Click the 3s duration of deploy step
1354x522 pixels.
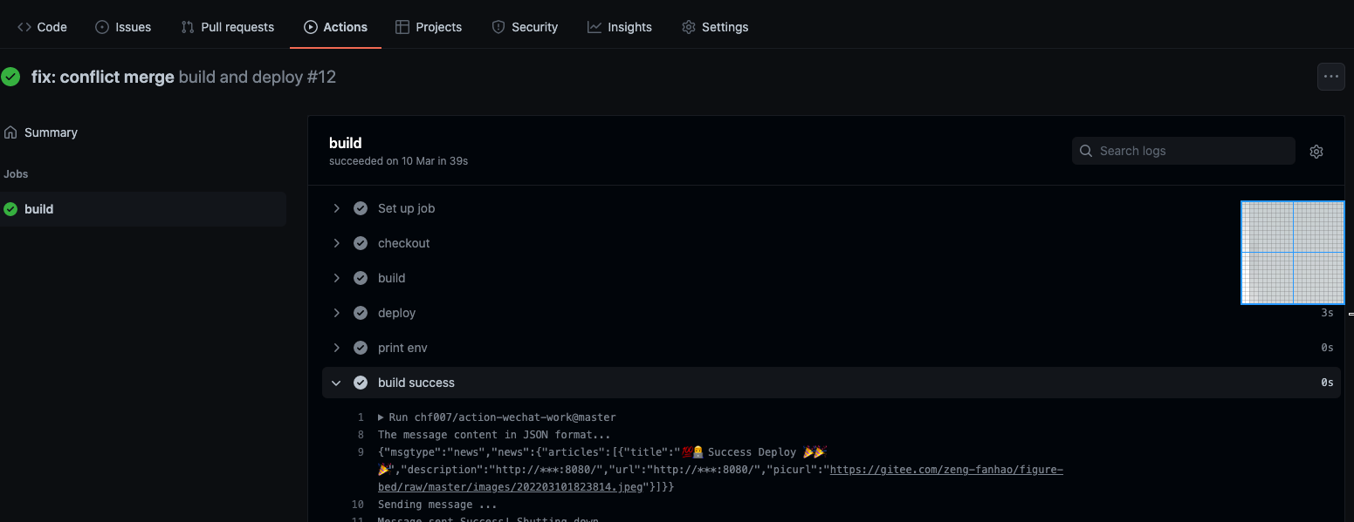pos(1327,313)
